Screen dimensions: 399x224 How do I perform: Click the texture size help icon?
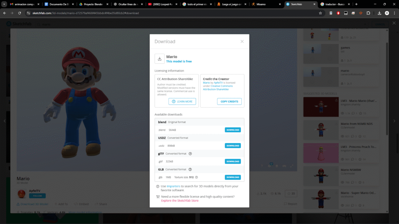196,177
